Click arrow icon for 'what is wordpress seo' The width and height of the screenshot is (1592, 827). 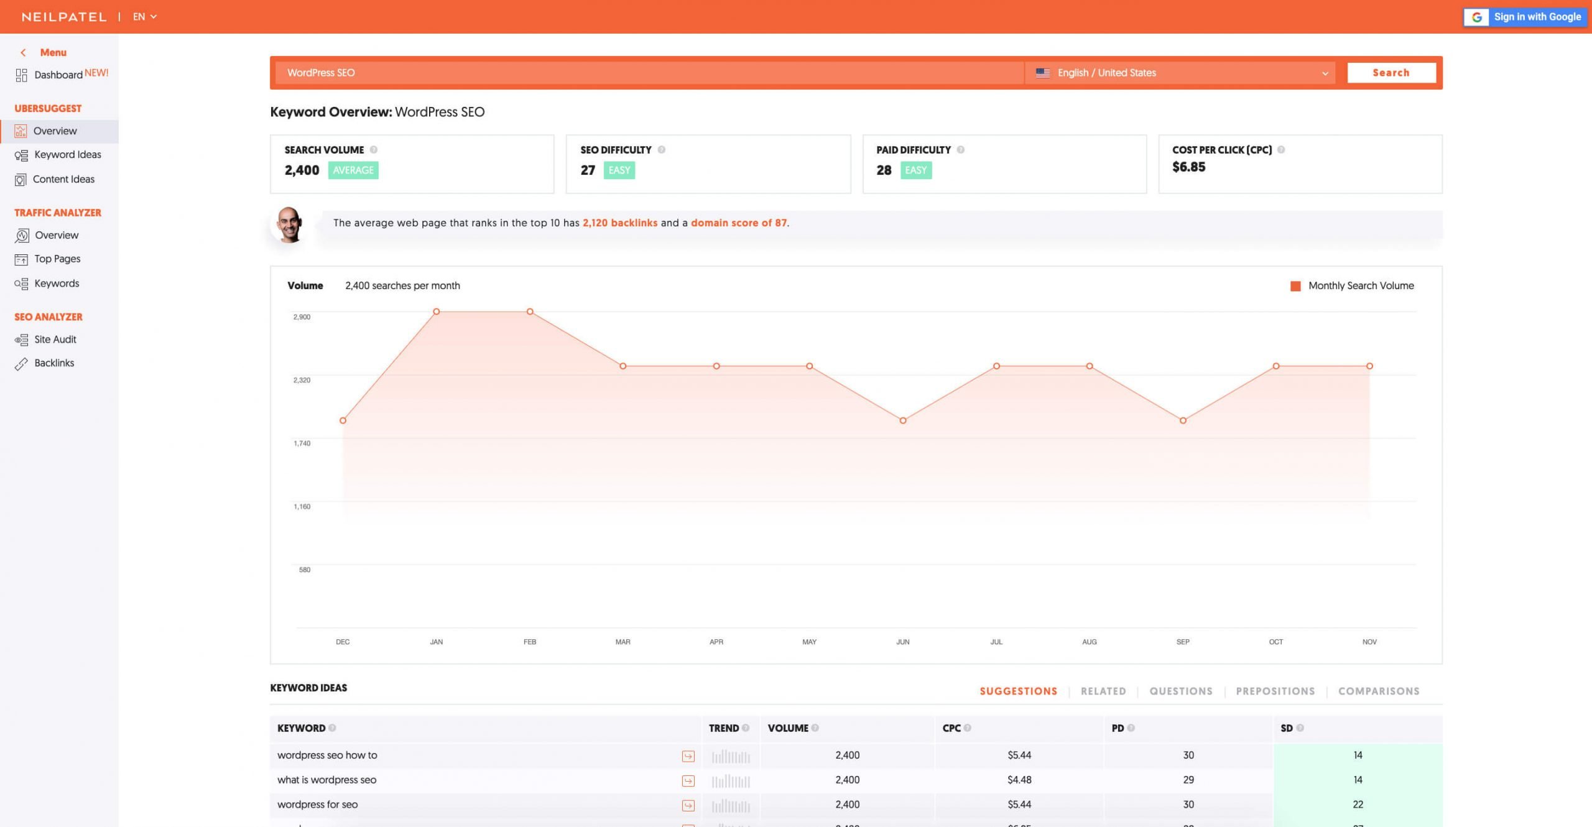(688, 781)
